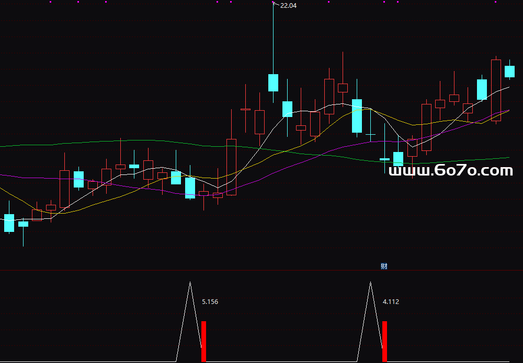Click the magenta moving average line at left edge
Viewport: 523px width, 363px height.
(x=2, y=175)
